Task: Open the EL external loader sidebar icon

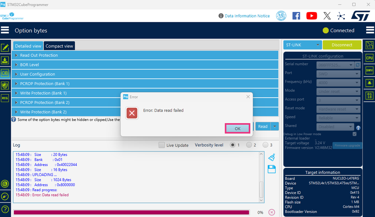Action: point(5,184)
